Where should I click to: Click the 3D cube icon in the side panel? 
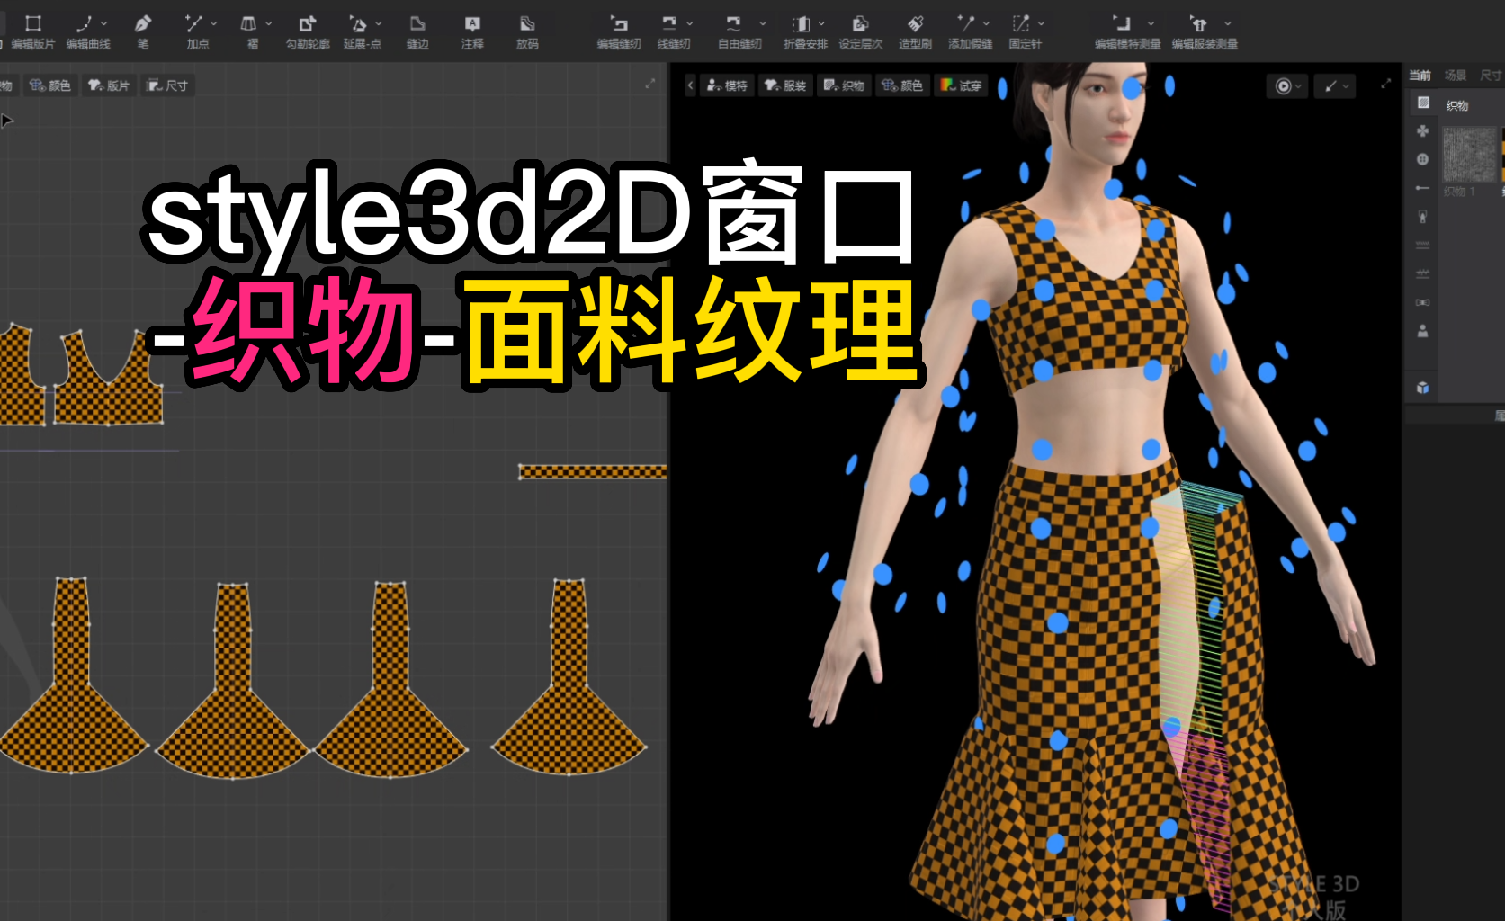[x=1422, y=388]
